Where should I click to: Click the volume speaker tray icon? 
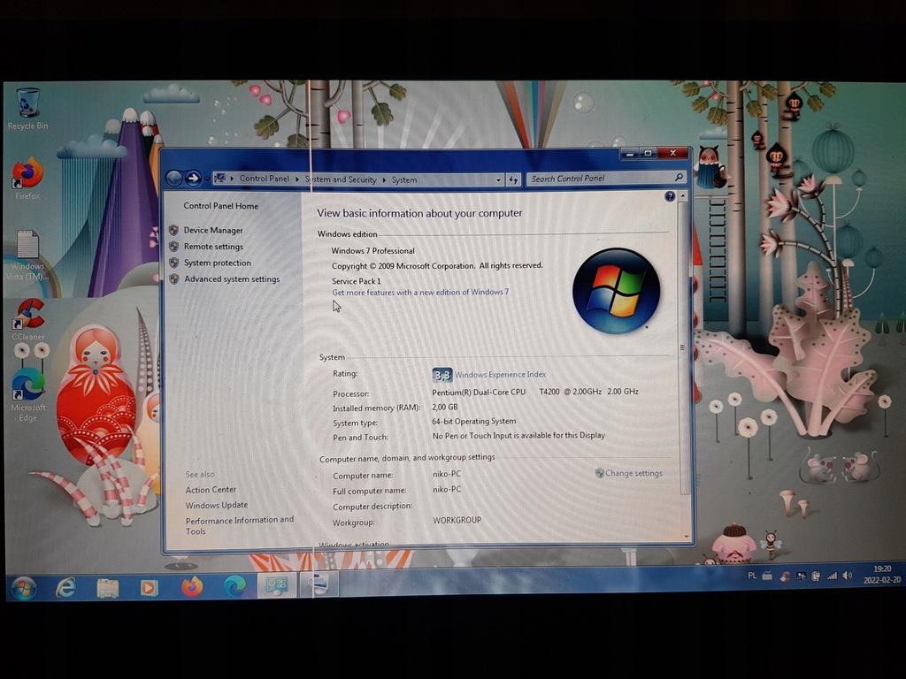point(847,575)
